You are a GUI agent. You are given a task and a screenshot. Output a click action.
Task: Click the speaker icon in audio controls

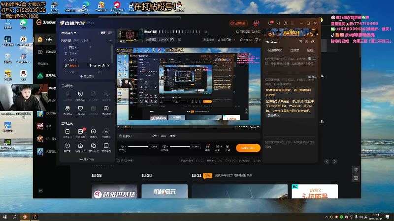coord(164,146)
